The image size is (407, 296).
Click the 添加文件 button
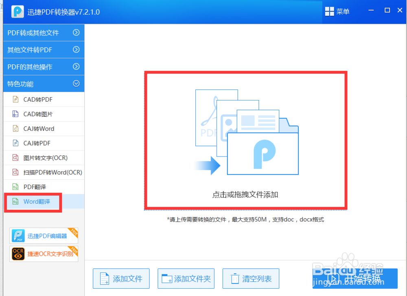pyautogui.click(x=121, y=279)
